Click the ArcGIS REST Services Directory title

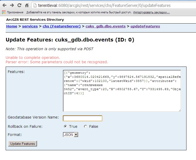coord(35,19)
